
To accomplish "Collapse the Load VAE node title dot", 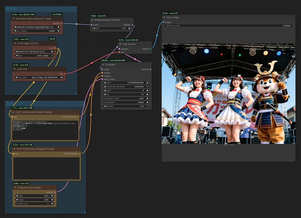I will point(15,69).
